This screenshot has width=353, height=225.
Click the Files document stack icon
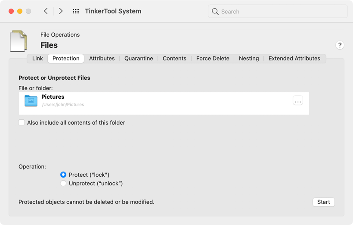[19, 41]
